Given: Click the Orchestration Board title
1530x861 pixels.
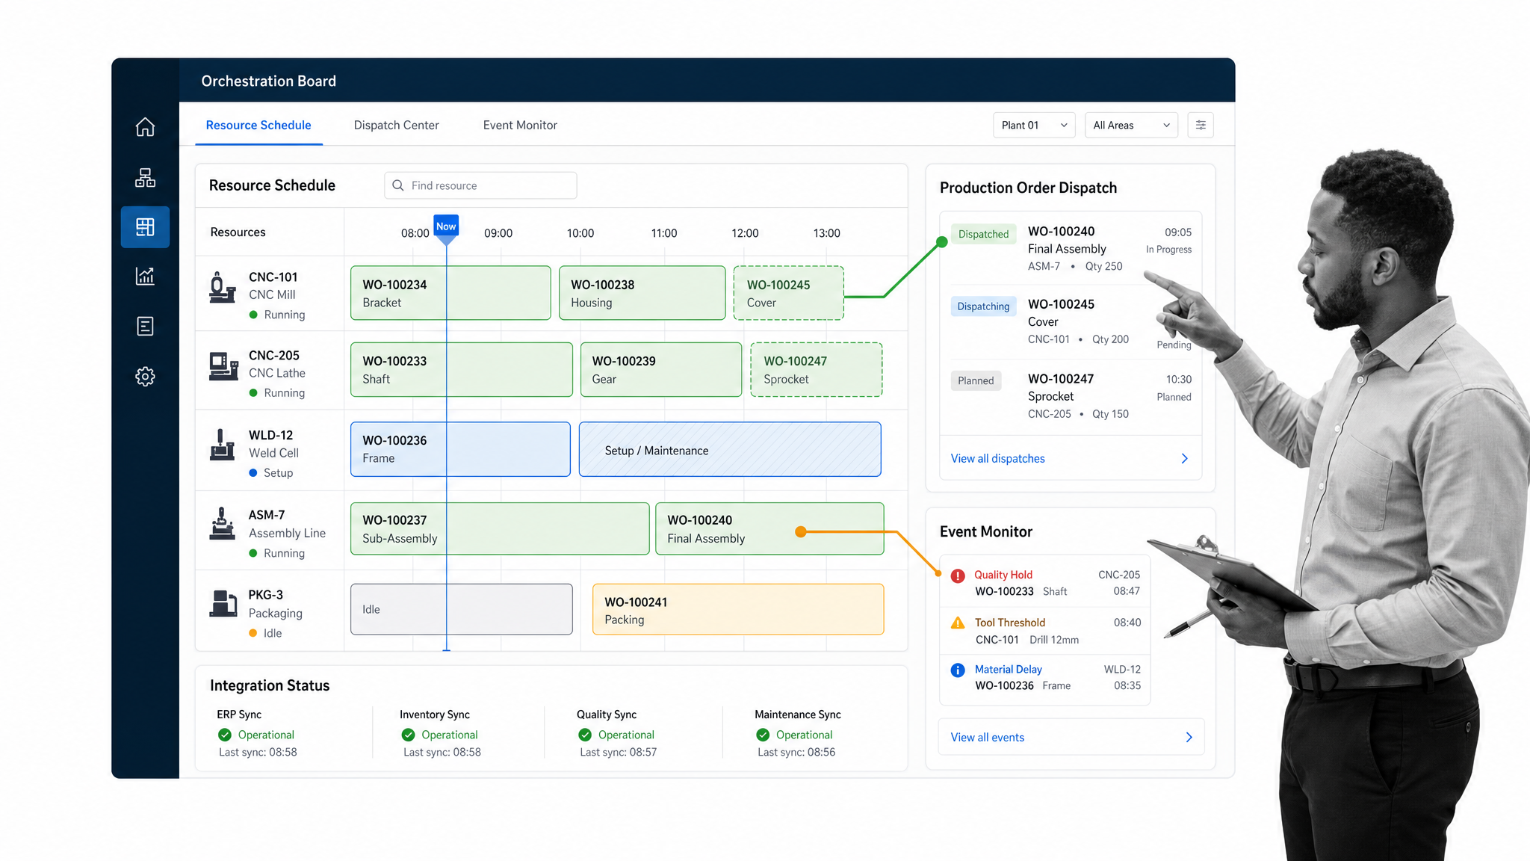Looking at the screenshot, I should 269,81.
